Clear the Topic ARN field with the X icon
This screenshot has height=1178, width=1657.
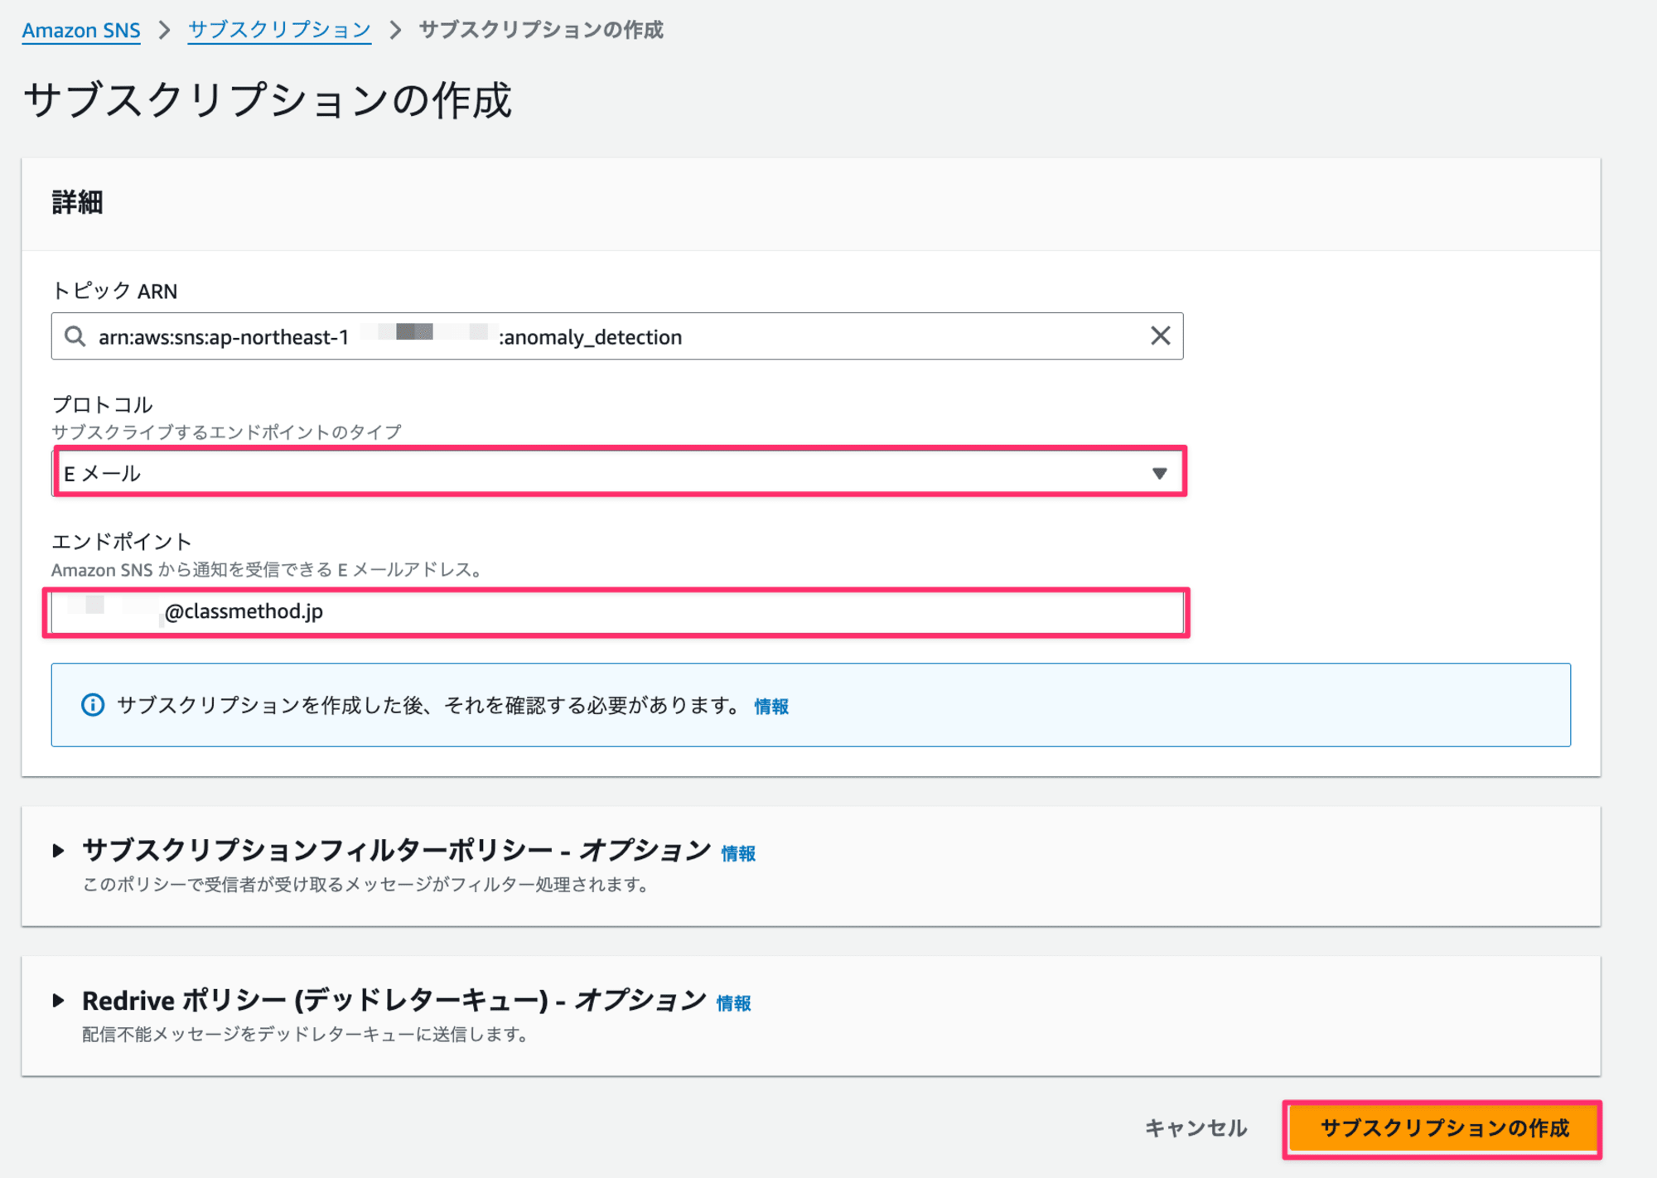pyautogui.click(x=1160, y=336)
